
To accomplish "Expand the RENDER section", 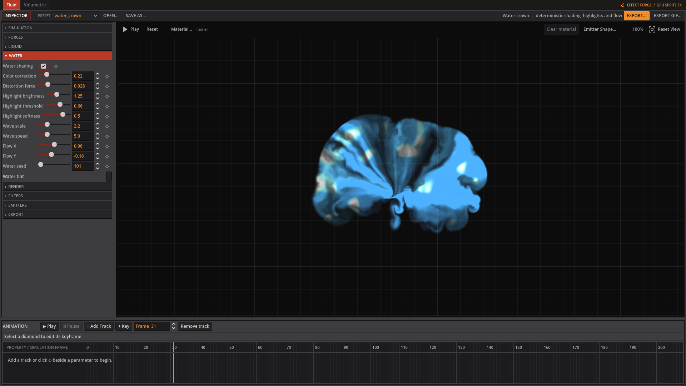I will tap(57, 187).
